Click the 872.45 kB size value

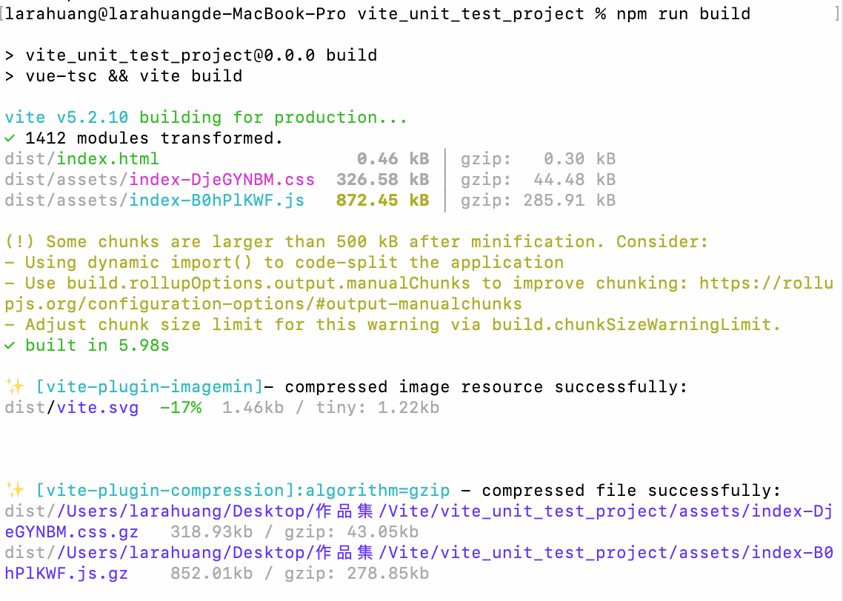[x=382, y=201]
